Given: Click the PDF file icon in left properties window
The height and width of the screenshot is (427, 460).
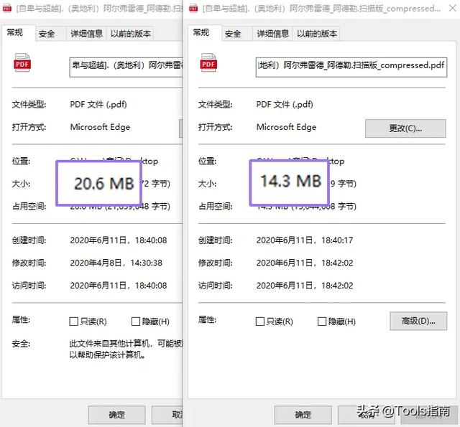Looking at the screenshot, I should pyautogui.click(x=22, y=62).
